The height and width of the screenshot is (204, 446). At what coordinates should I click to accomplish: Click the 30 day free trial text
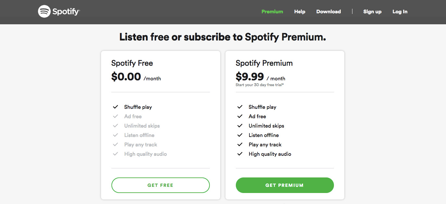(x=261, y=85)
